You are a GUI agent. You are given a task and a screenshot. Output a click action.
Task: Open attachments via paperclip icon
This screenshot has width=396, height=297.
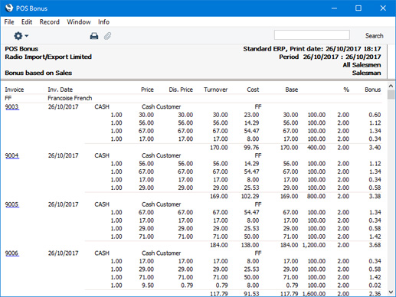tap(107, 36)
